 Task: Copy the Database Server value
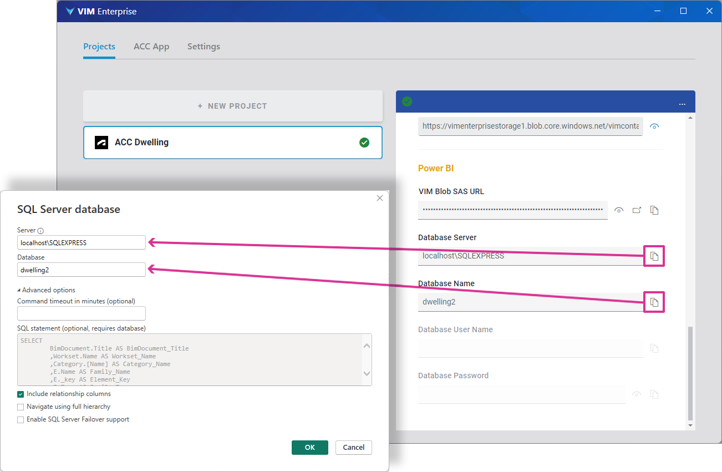(x=654, y=256)
